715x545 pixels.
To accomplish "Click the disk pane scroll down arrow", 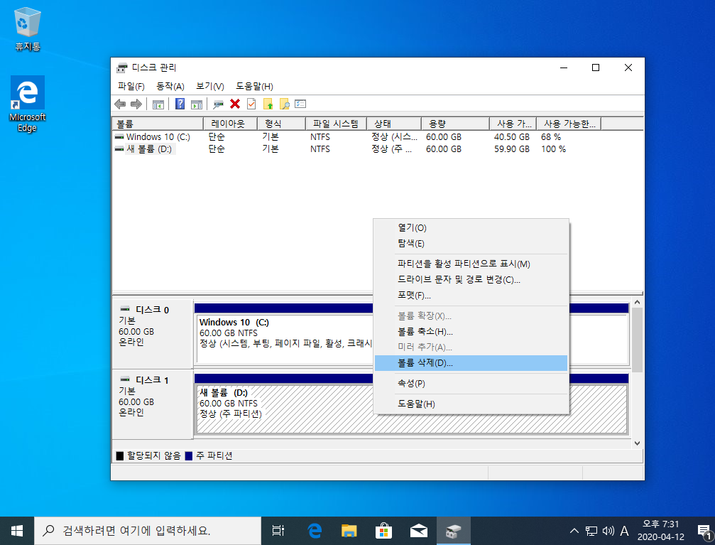I will point(637,443).
